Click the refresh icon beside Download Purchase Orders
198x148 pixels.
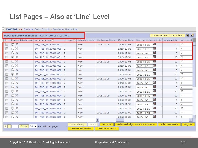click(x=188, y=35)
